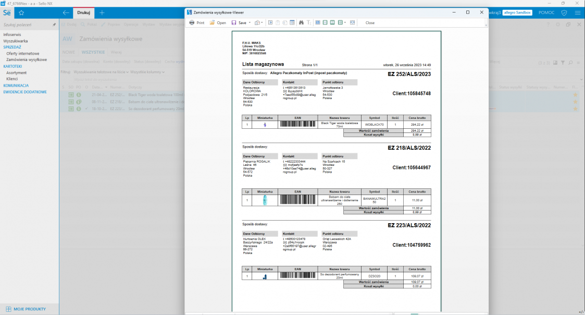Image resolution: width=585 pixels, height=315 pixels.
Task: Open the export/send dropdown arrow
Action: 262,23
